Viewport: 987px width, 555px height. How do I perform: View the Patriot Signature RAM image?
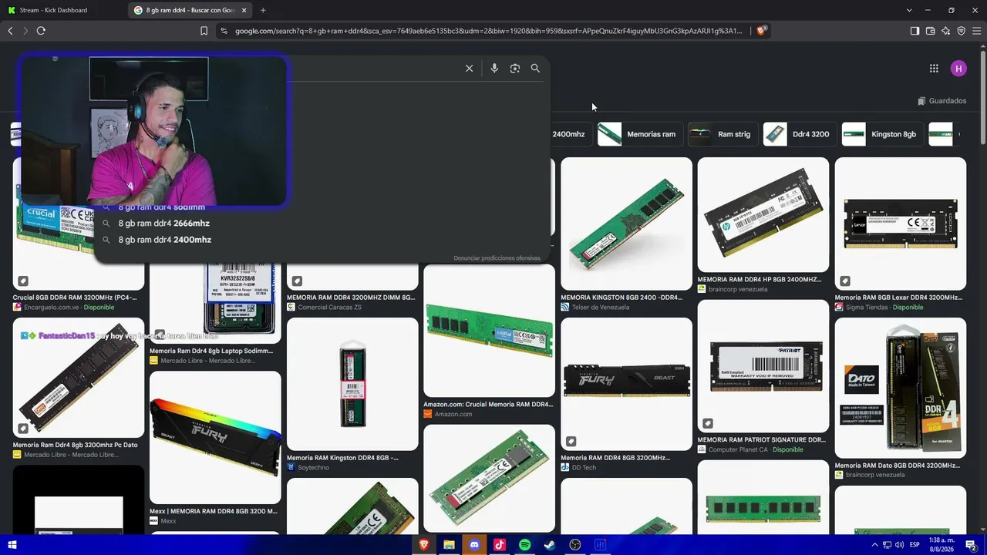(x=763, y=366)
